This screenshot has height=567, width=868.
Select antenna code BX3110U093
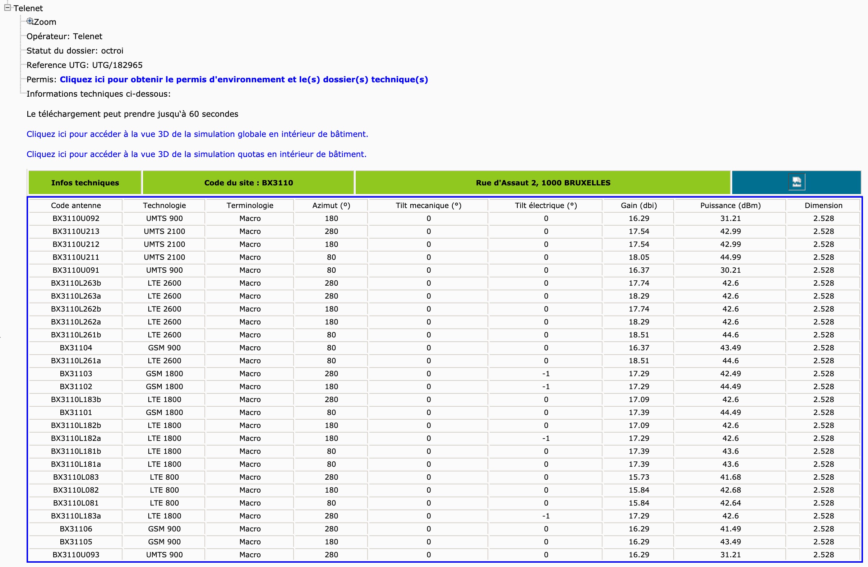[x=76, y=556]
